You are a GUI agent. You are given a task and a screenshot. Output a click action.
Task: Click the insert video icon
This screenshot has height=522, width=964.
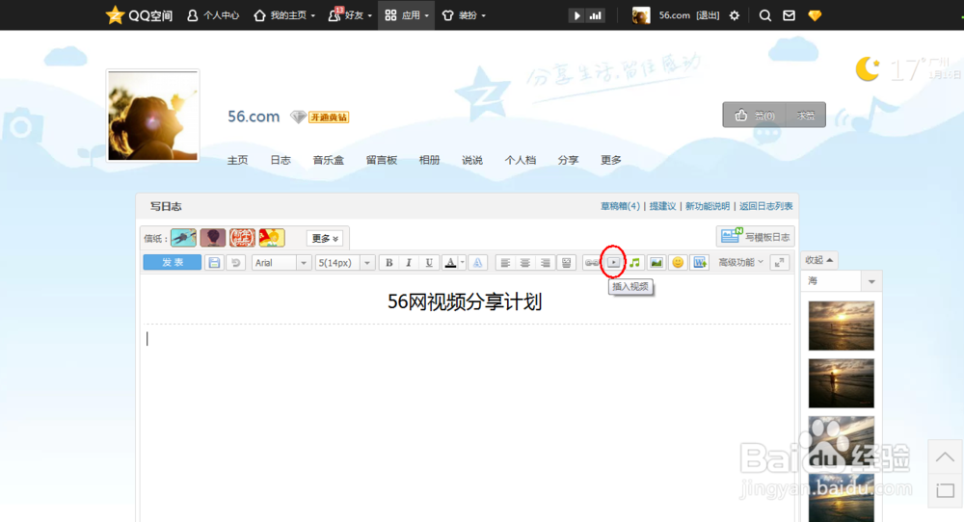click(x=613, y=263)
